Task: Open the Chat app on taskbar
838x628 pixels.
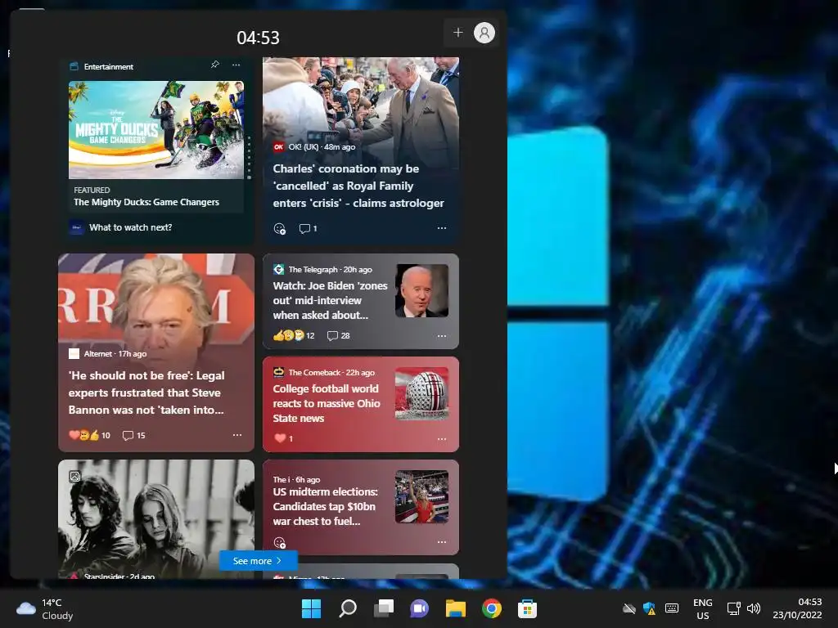Action: pos(420,608)
